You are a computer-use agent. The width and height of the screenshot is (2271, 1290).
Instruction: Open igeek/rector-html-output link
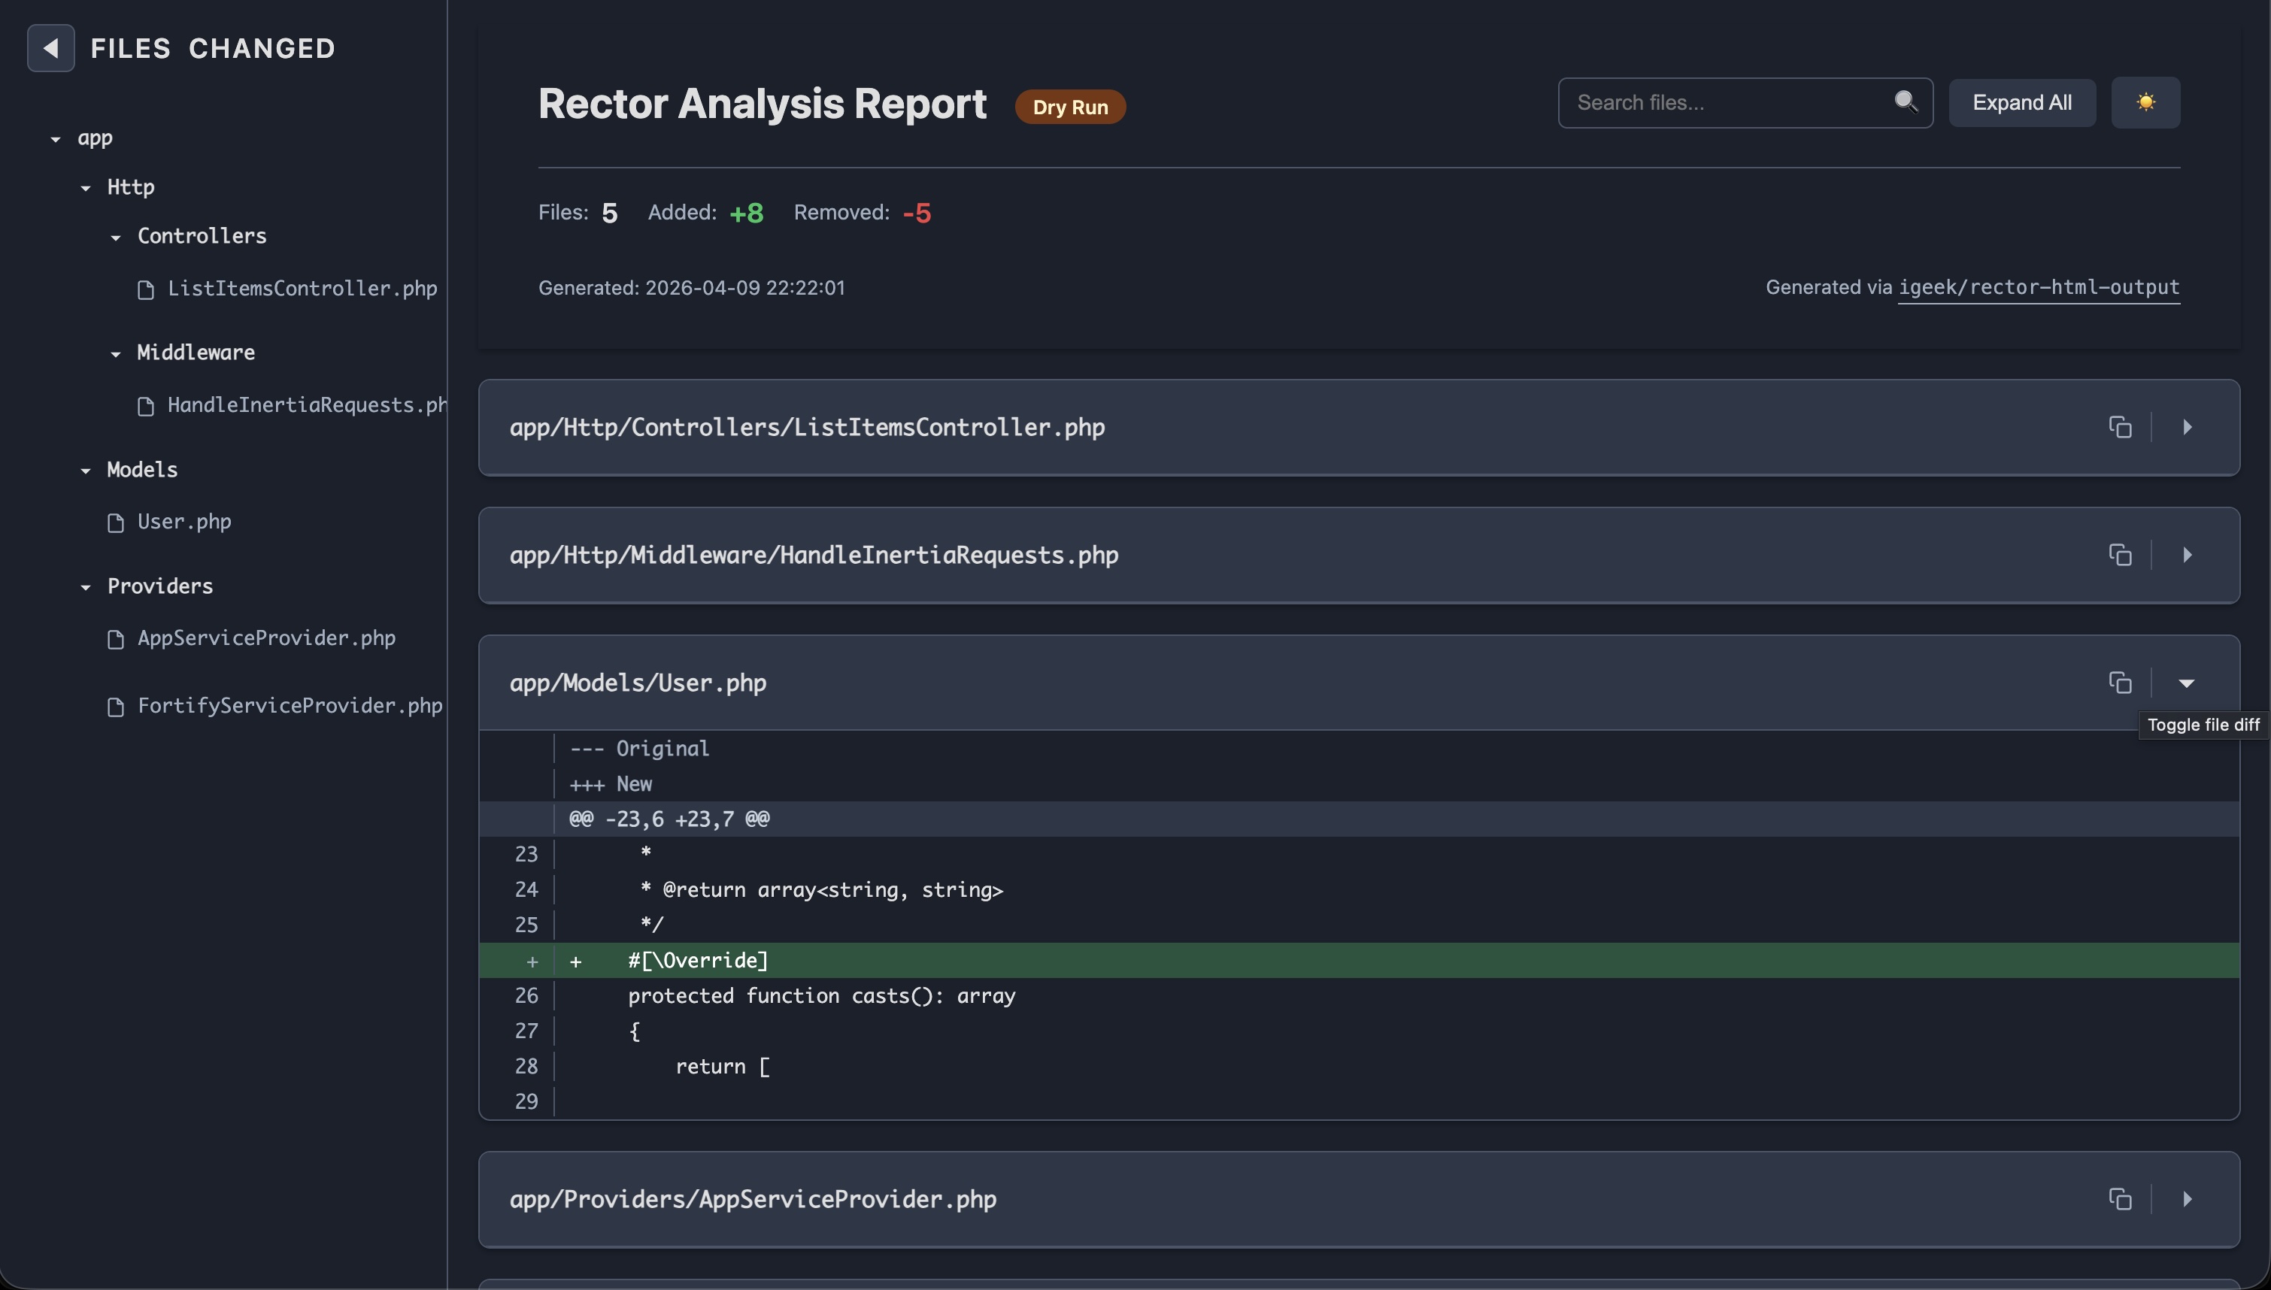(x=2038, y=287)
